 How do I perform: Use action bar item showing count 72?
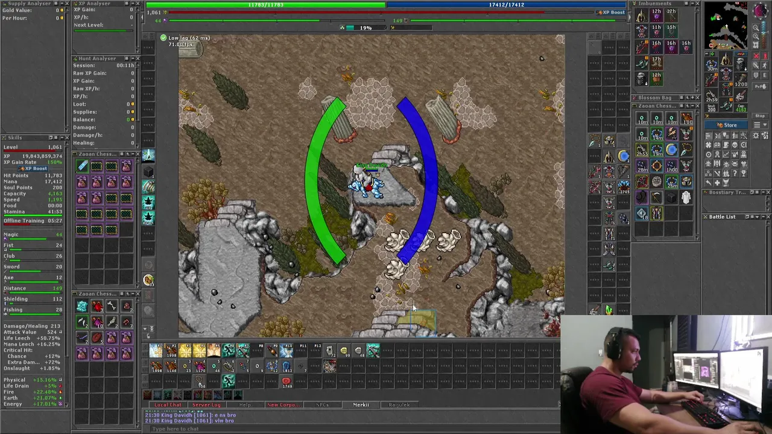tap(330, 350)
